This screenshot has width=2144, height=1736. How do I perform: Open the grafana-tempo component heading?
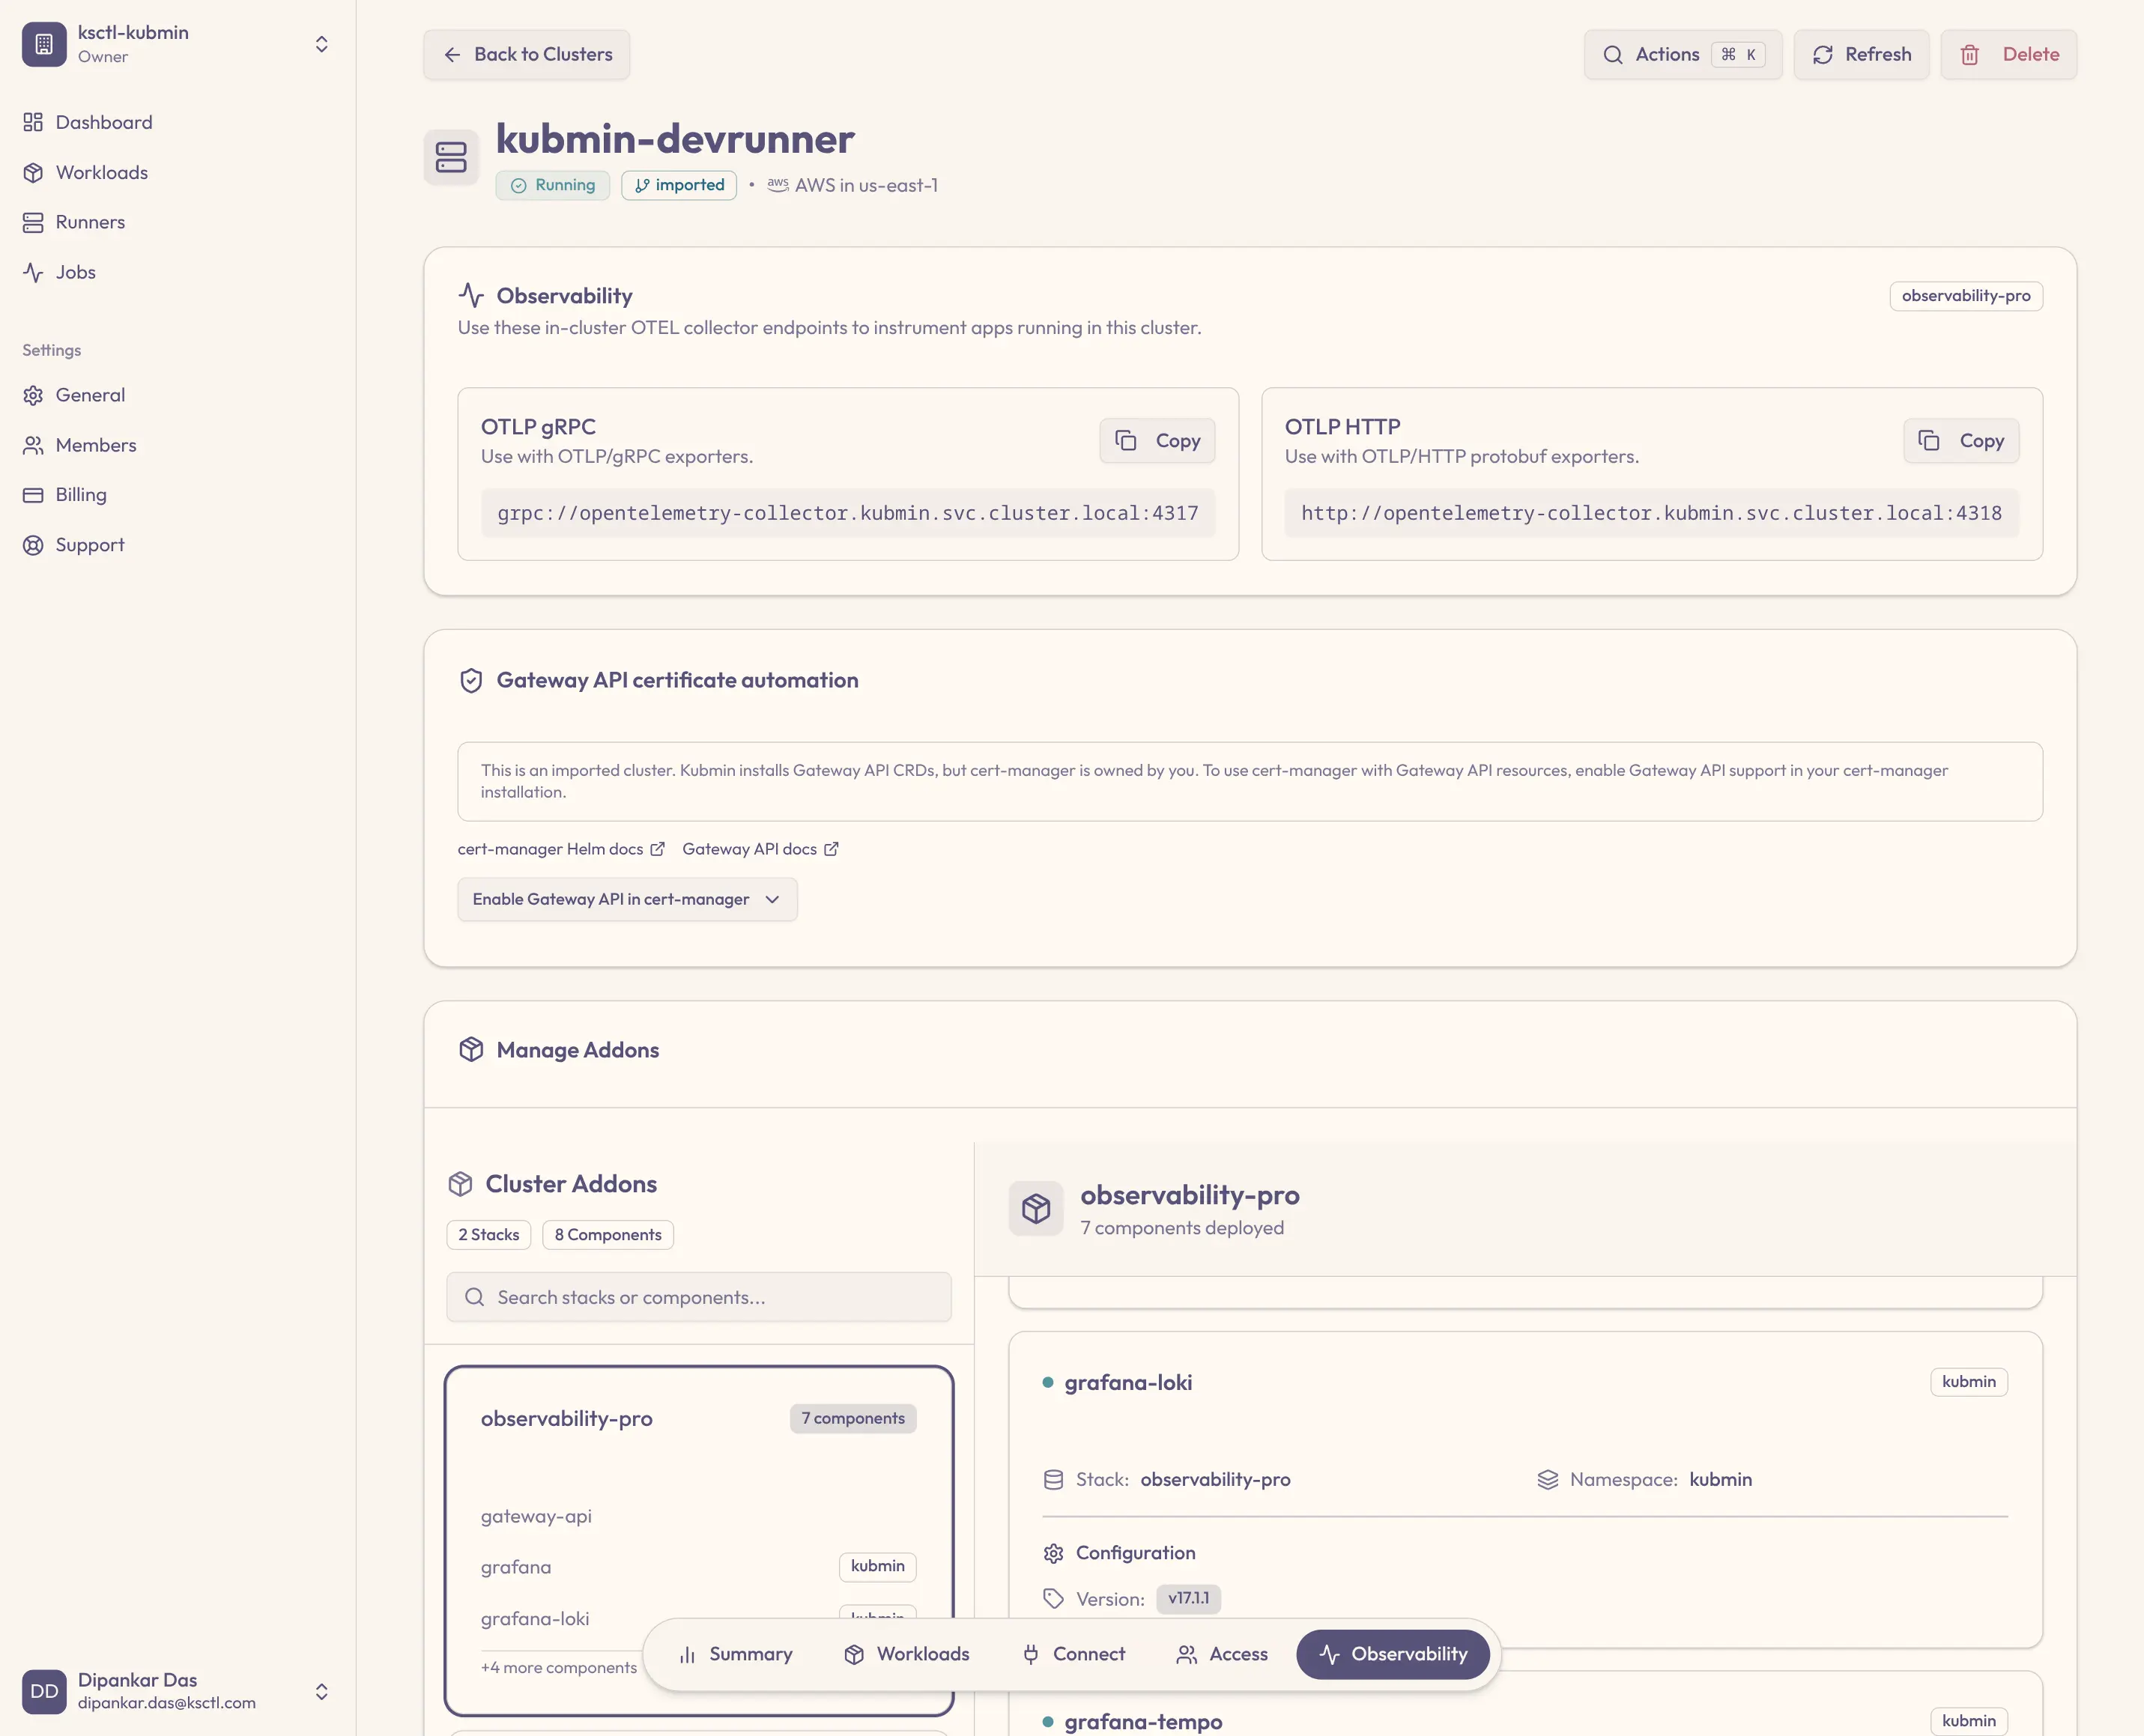tap(1143, 1721)
